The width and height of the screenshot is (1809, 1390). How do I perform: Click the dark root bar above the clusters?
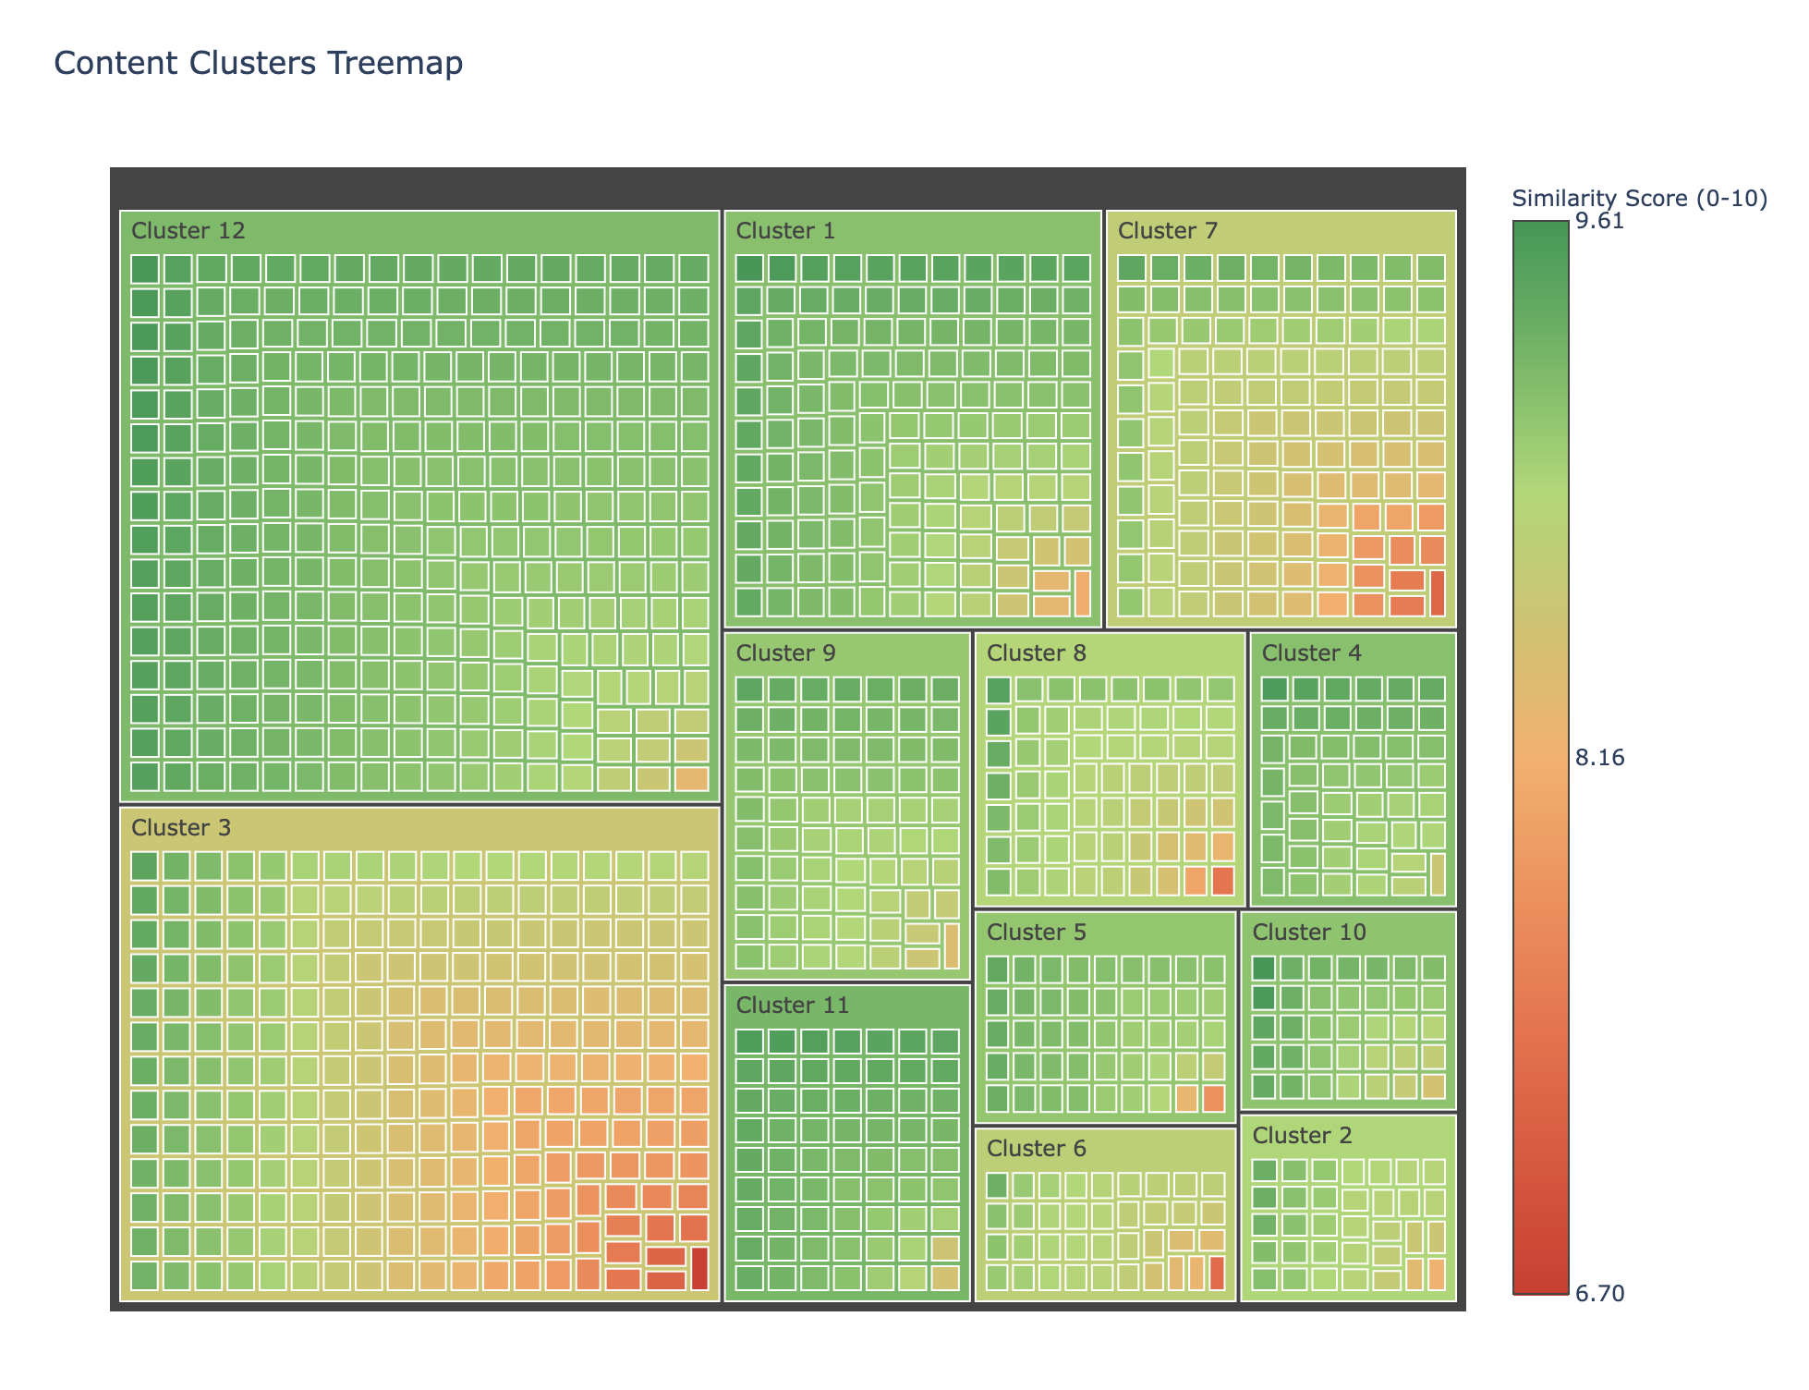pos(787,188)
